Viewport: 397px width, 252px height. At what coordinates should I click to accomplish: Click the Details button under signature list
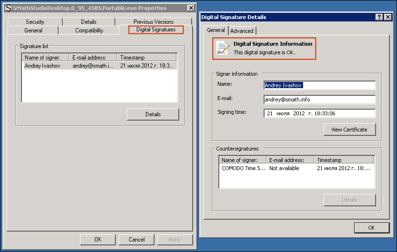153,114
